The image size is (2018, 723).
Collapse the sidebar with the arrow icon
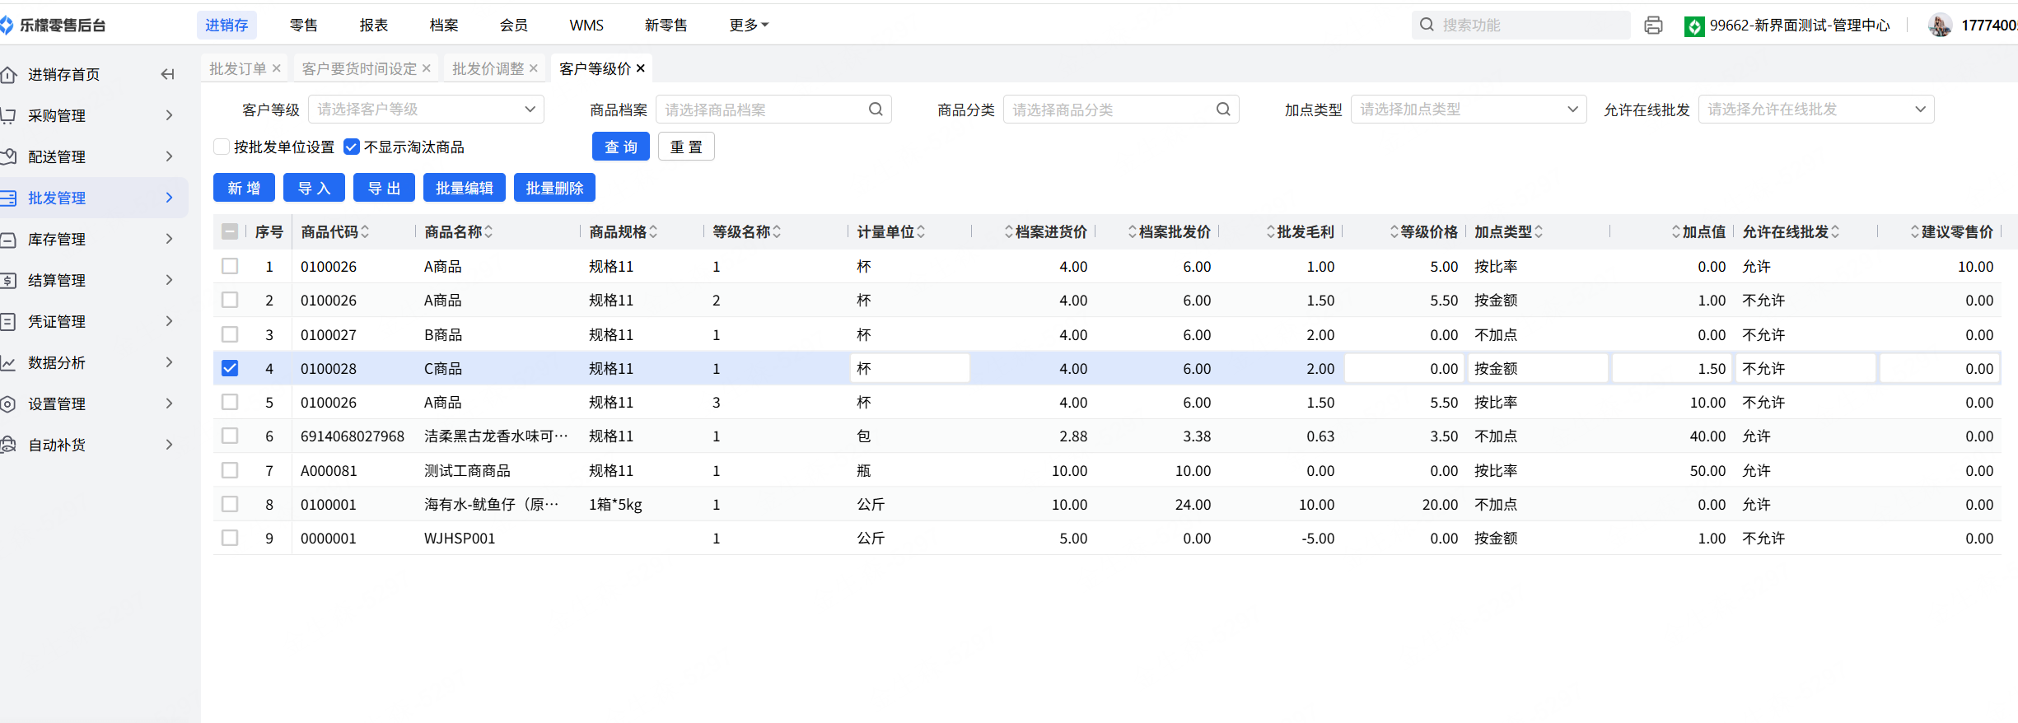pos(168,75)
